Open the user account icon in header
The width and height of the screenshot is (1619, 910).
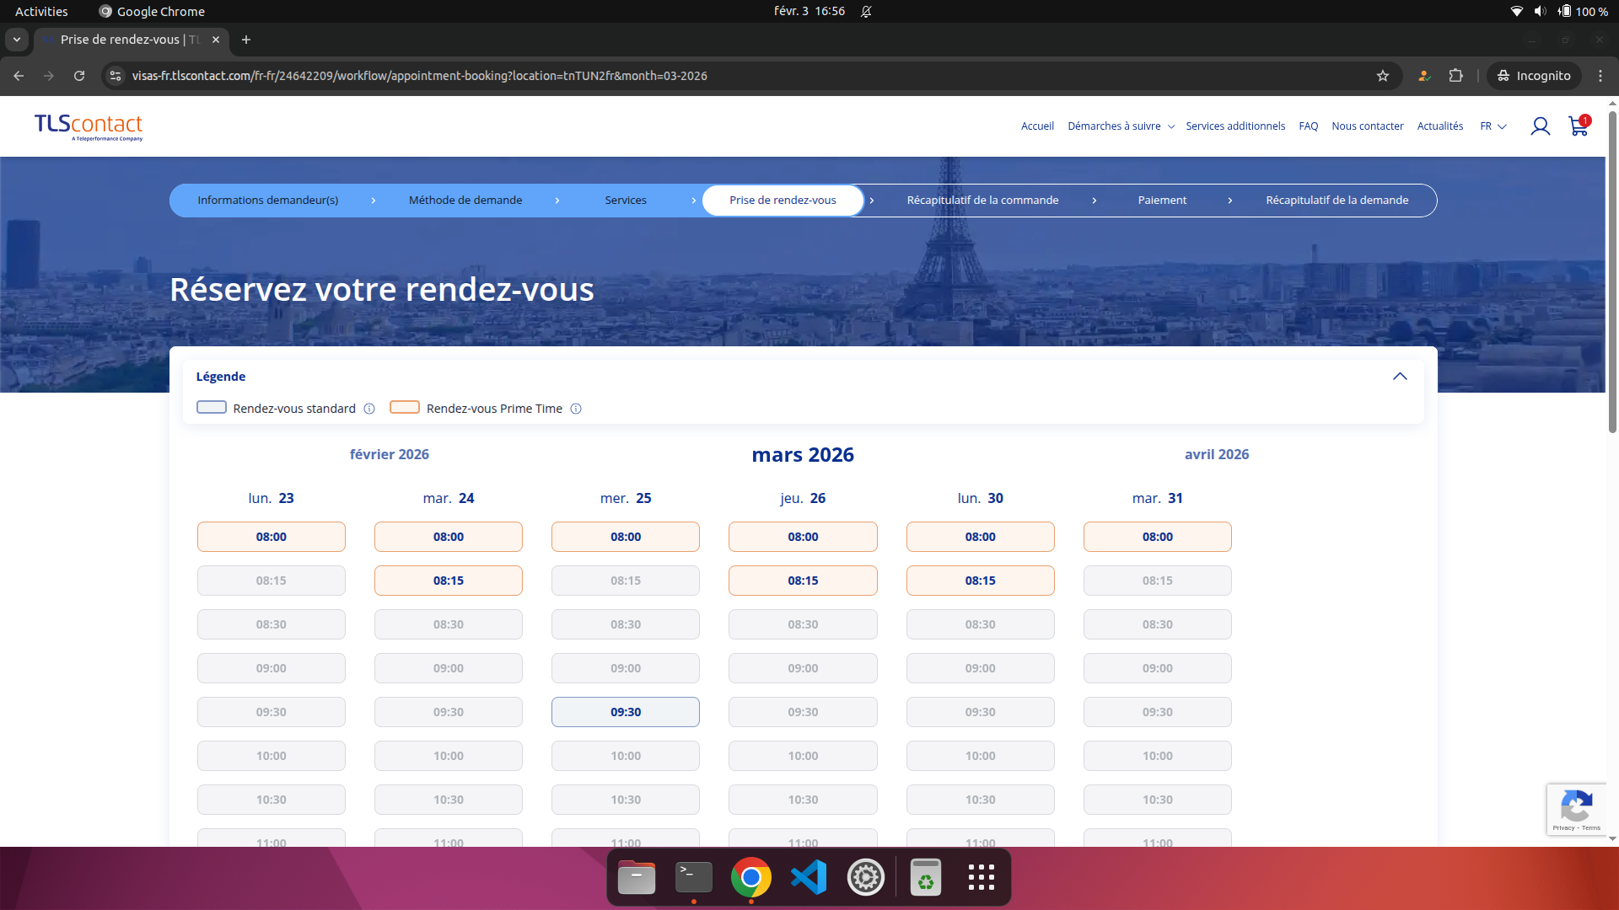1541,126
